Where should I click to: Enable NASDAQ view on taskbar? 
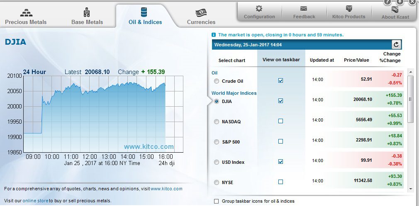pos(280,121)
